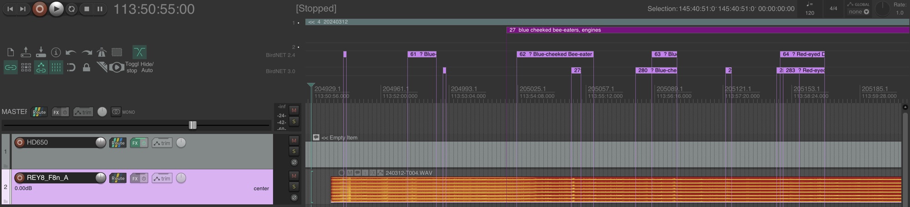Toggle grid lines toolbar icon

coord(56,68)
